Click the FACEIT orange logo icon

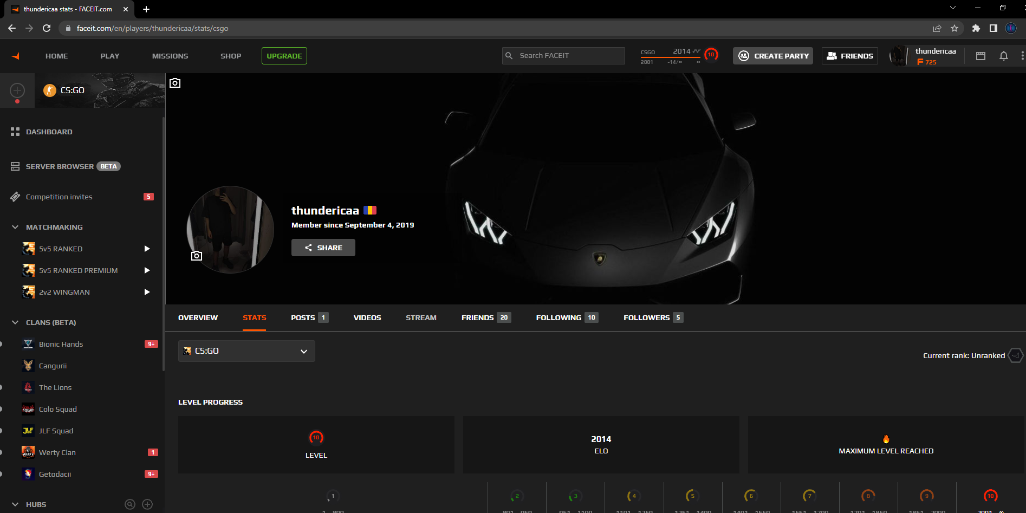16,56
